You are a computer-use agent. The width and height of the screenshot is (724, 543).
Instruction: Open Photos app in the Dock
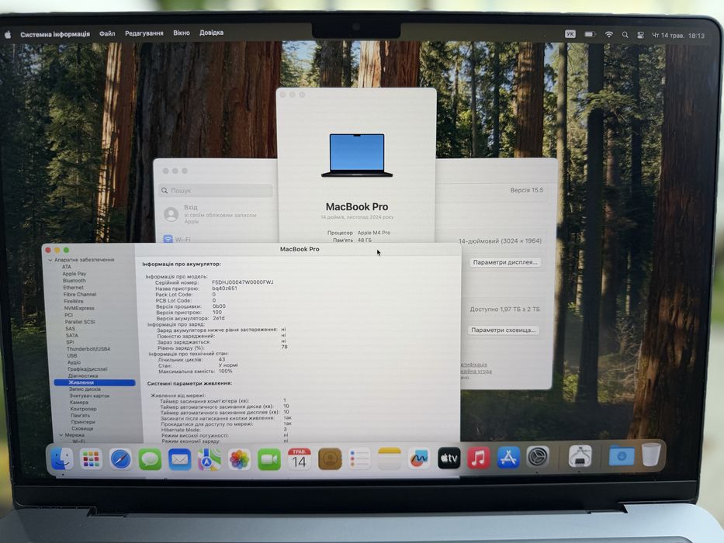[x=239, y=459]
